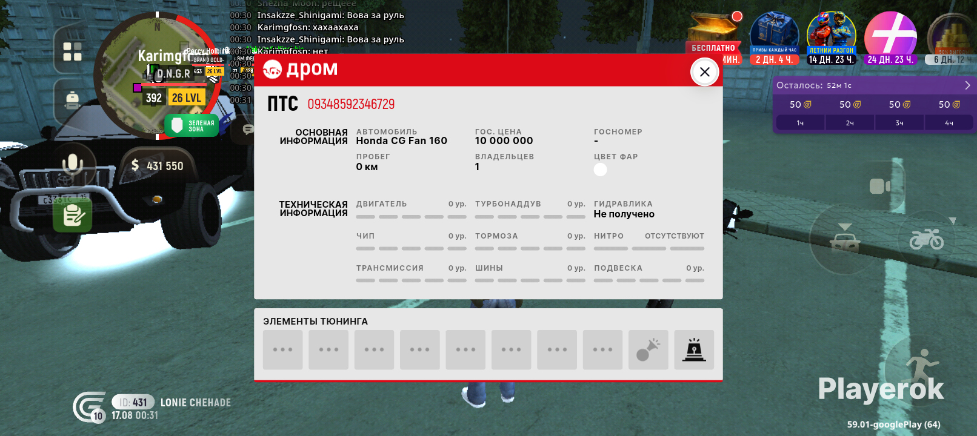
Task: Tap the video camera icon
Action: [879, 186]
